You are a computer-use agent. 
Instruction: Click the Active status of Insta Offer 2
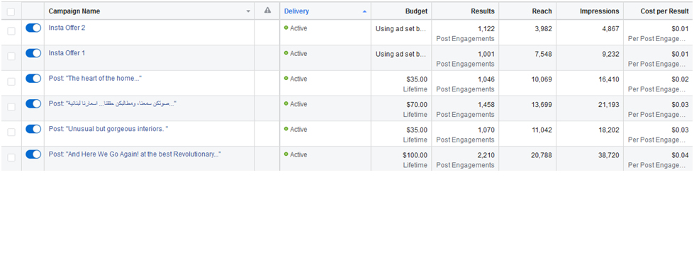coord(295,28)
